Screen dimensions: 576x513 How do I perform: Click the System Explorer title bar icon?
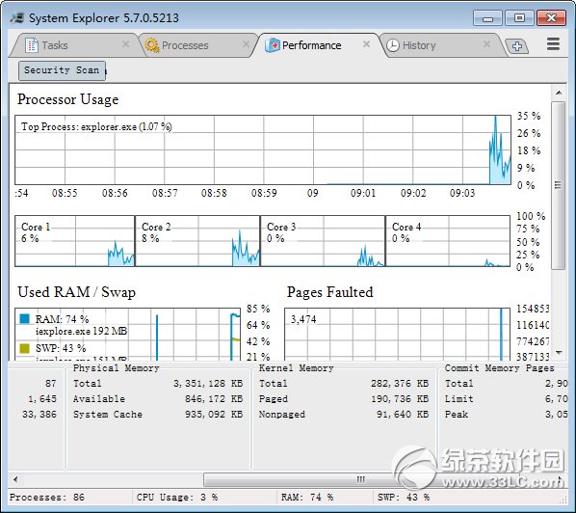[x=17, y=17]
